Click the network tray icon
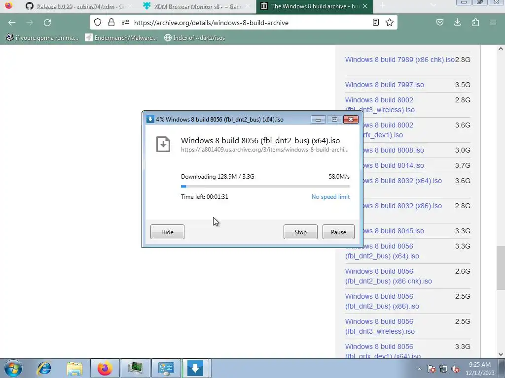 pos(443,369)
